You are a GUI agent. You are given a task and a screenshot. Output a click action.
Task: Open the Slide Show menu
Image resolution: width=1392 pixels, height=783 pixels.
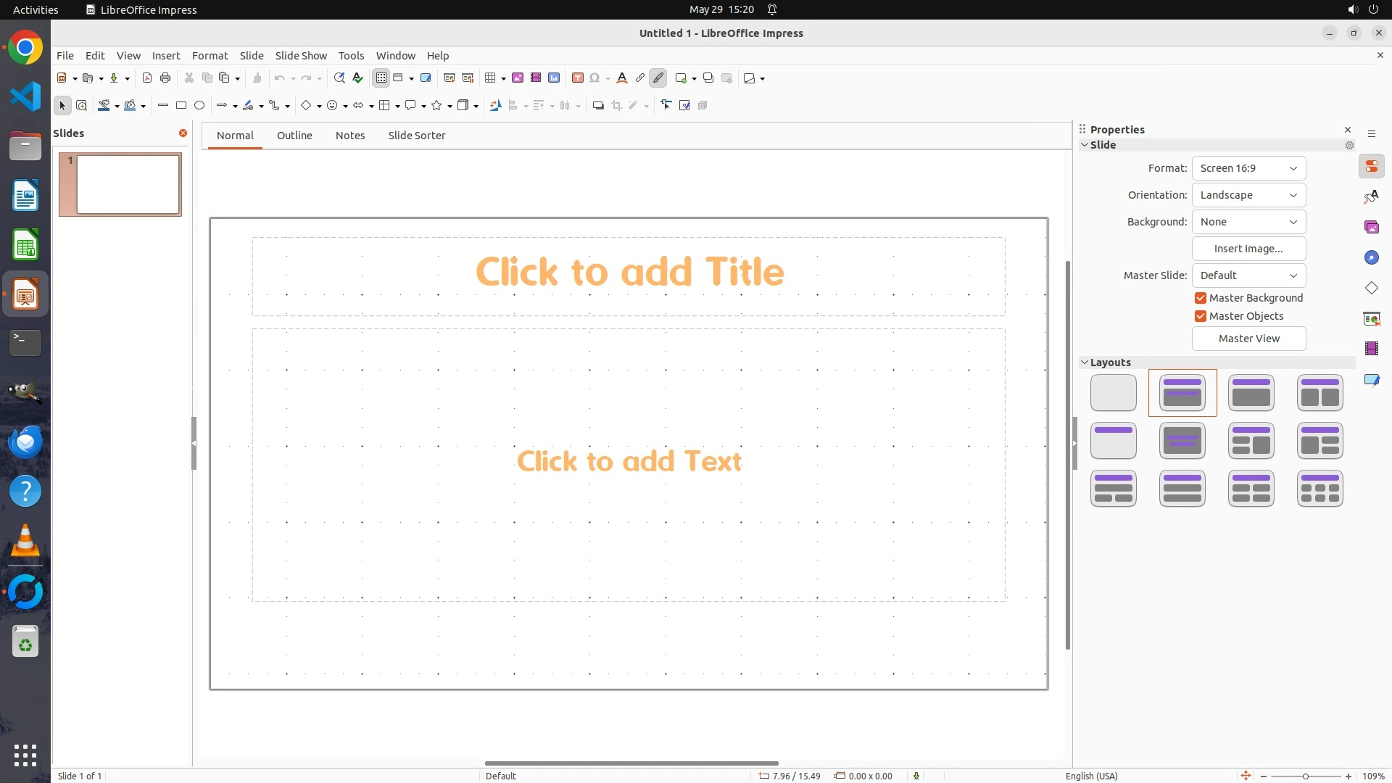tap(301, 56)
